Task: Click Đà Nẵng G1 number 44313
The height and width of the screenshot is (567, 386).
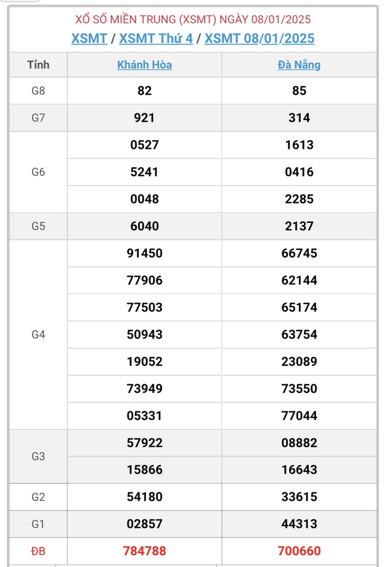Action: (299, 524)
